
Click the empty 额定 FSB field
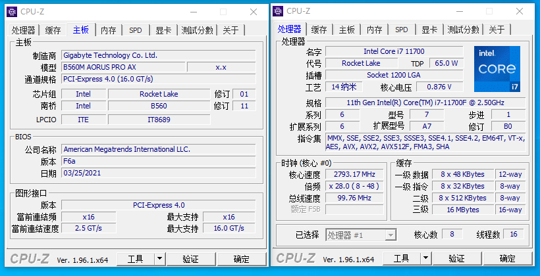354,210
